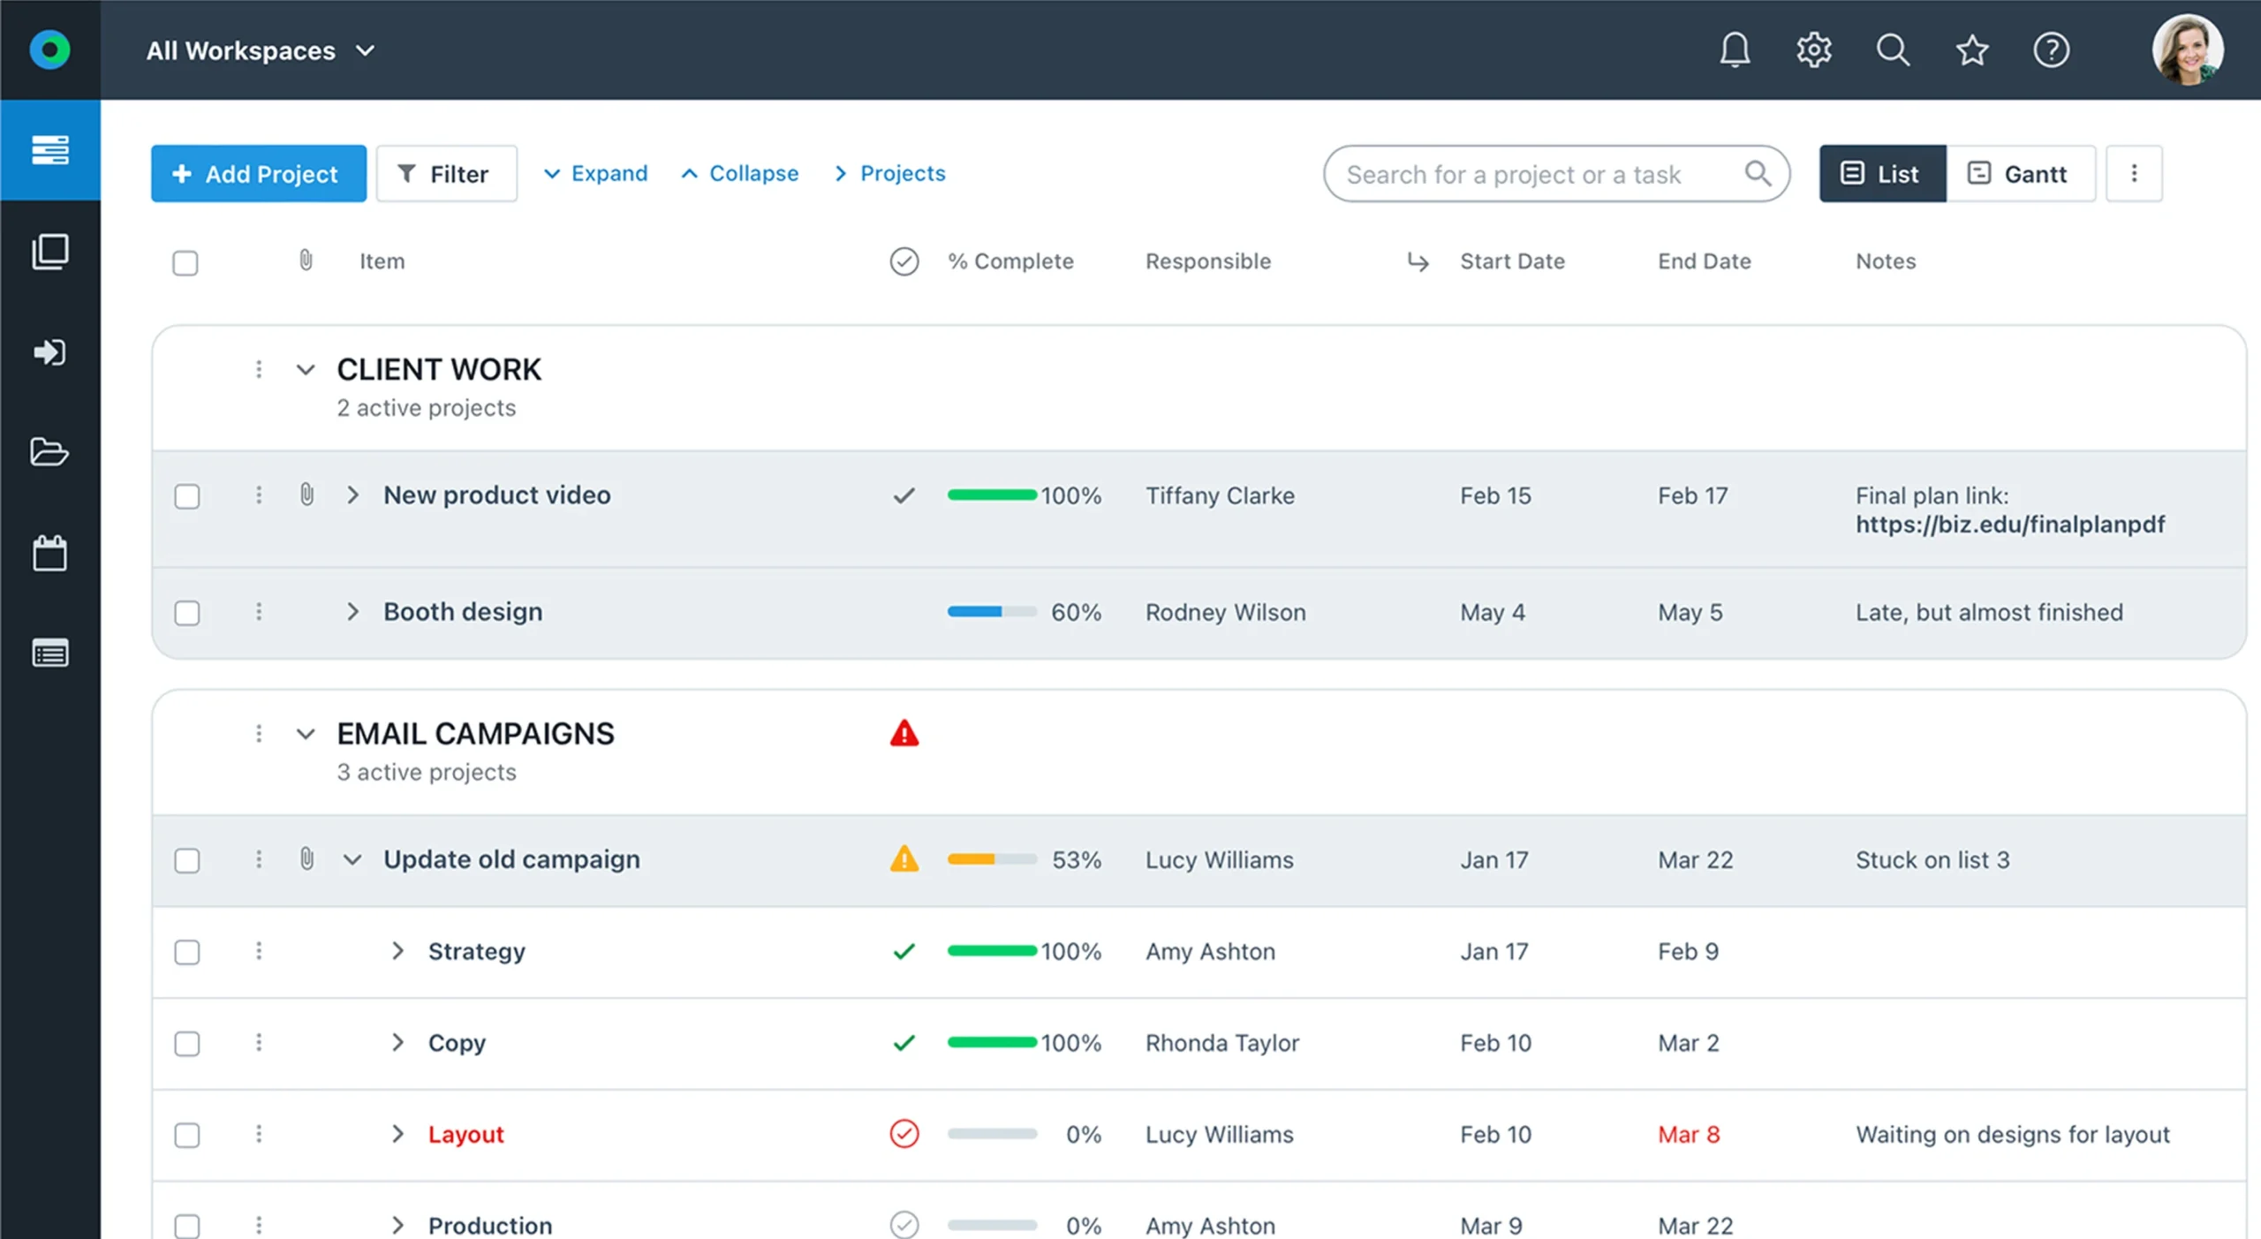Select all items with header checkbox

point(185,263)
